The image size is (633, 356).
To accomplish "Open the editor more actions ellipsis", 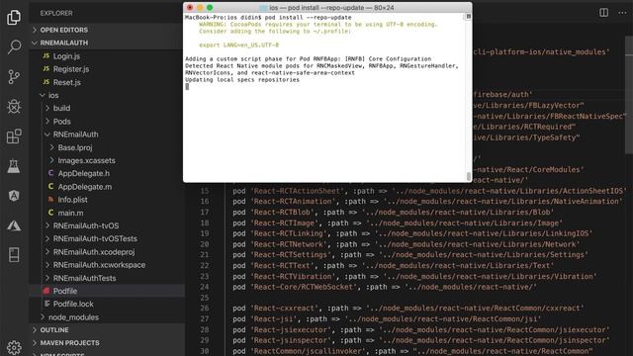I will (622, 13).
